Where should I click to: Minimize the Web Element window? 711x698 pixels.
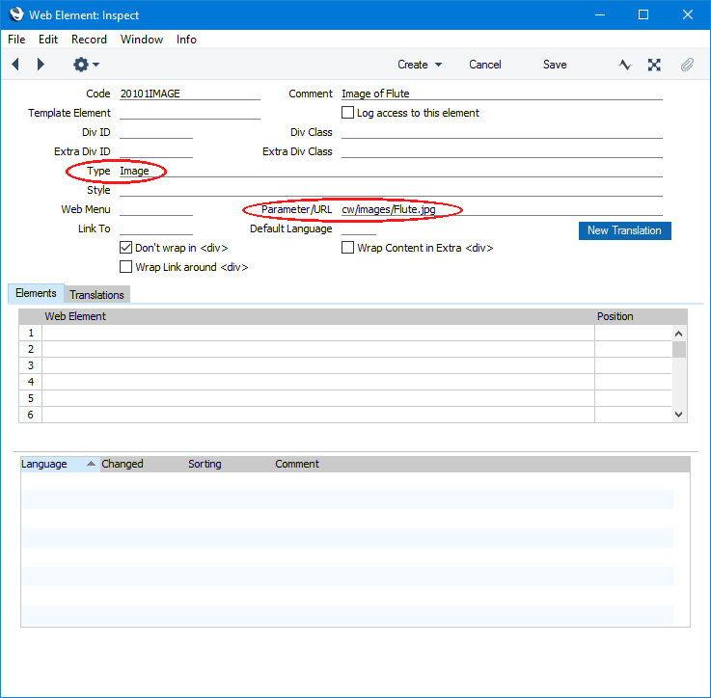600,14
